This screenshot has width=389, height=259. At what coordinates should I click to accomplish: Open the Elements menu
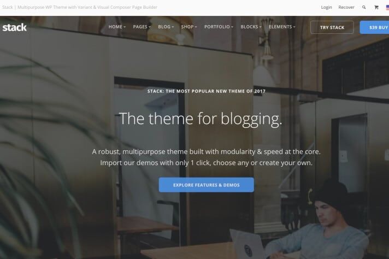click(282, 27)
